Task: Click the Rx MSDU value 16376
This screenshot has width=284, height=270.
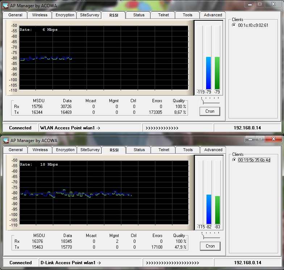Action: tap(37, 241)
